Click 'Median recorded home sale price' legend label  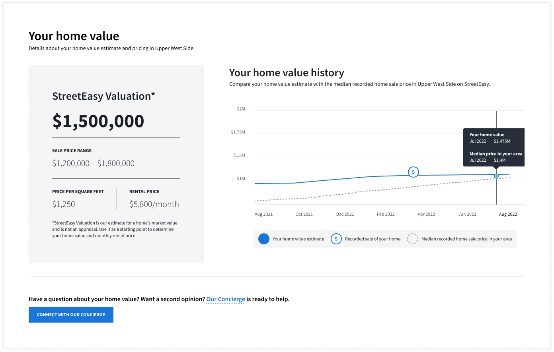click(x=466, y=239)
